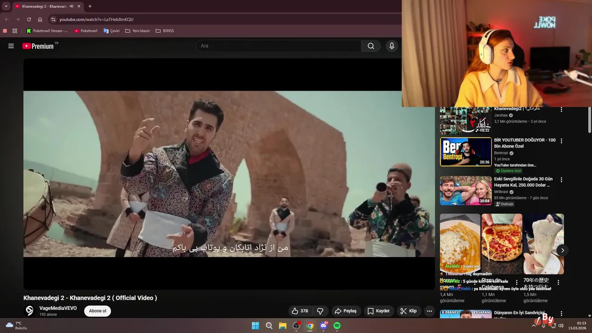Reload the page with refresh icon
592x333 pixels.
29,19
